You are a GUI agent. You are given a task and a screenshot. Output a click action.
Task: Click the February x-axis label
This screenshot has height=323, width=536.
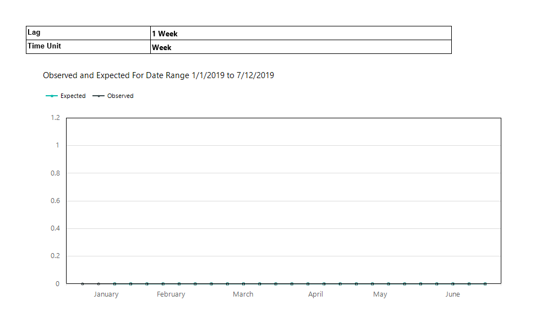(x=171, y=294)
